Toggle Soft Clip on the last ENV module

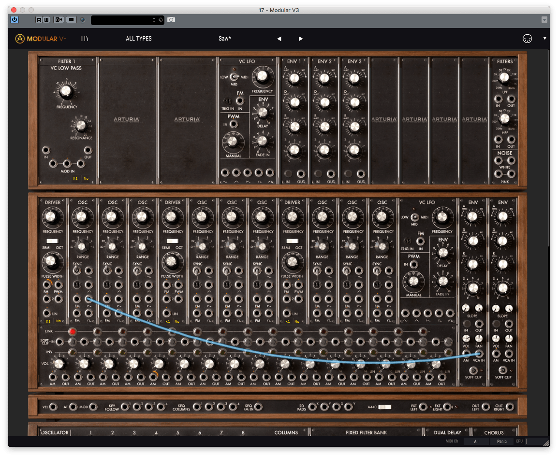pyautogui.click(x=502, y=370)
